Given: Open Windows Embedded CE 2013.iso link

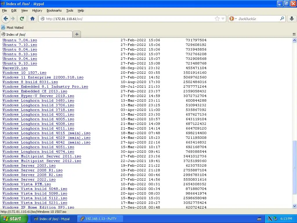Looking at the screenshot, I should (x=35, y=91).
